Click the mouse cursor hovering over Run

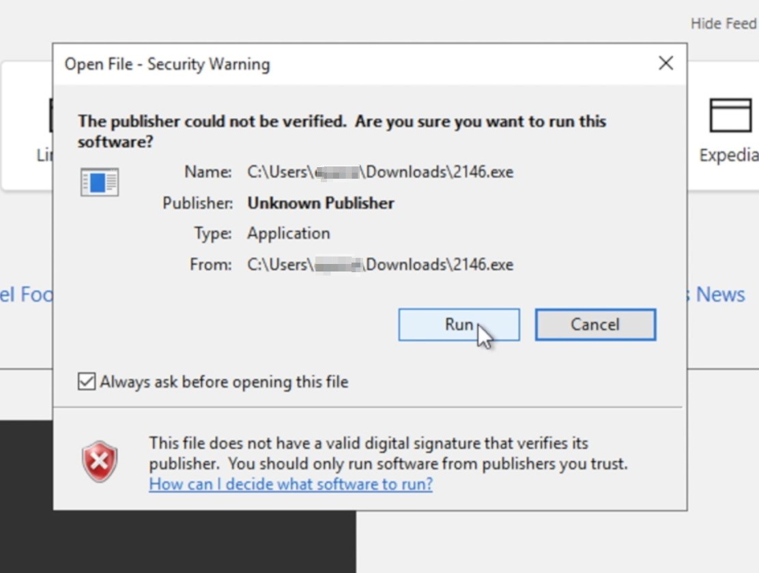pos(482,334)
